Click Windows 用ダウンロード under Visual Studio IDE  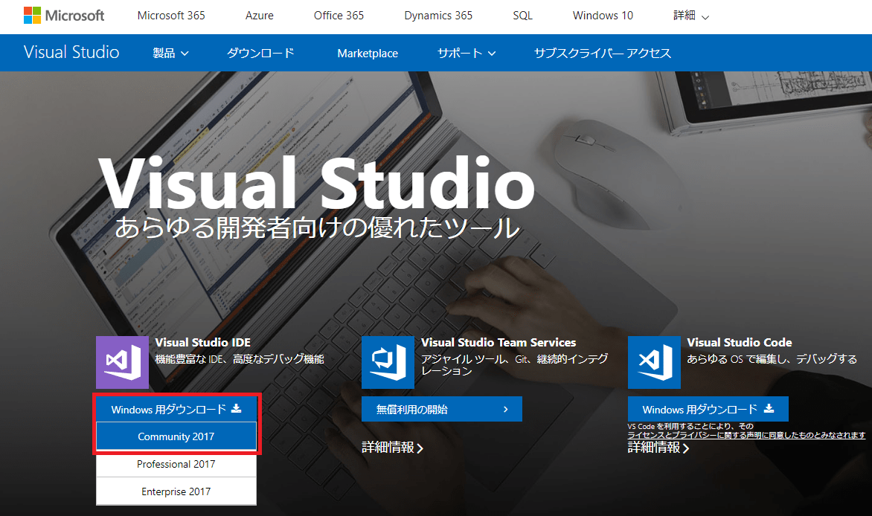(176, 409)
